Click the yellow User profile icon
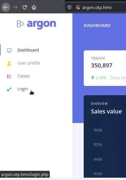This screenshot has height=180, width=126. coord(9,63)
